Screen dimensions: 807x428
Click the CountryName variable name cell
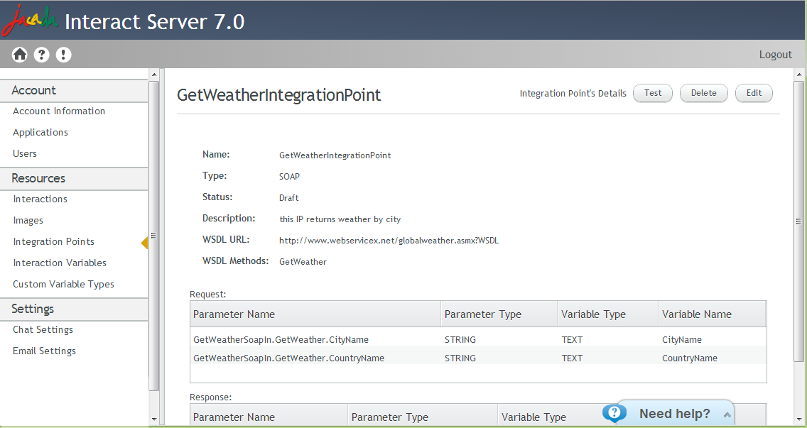pos(689,358)
